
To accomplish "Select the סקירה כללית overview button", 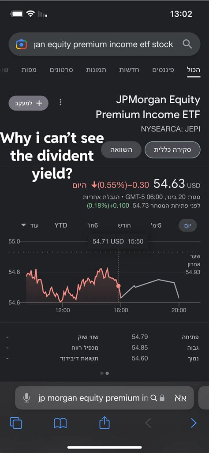I will click(172, 150).
